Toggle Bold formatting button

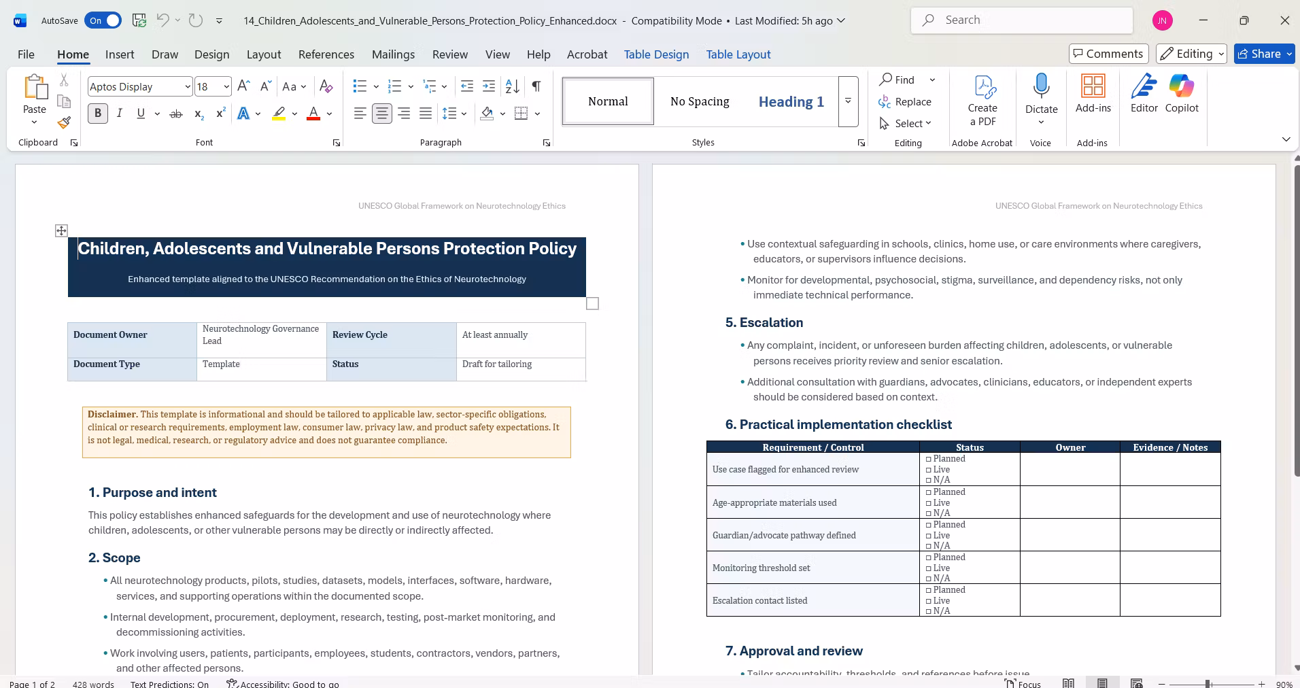(x=98, y=114)
